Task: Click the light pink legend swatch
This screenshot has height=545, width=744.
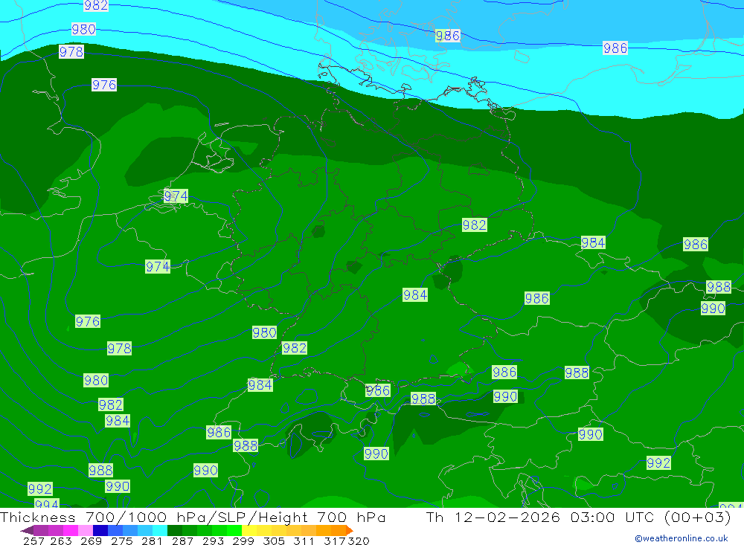Action: pos(86,530)
